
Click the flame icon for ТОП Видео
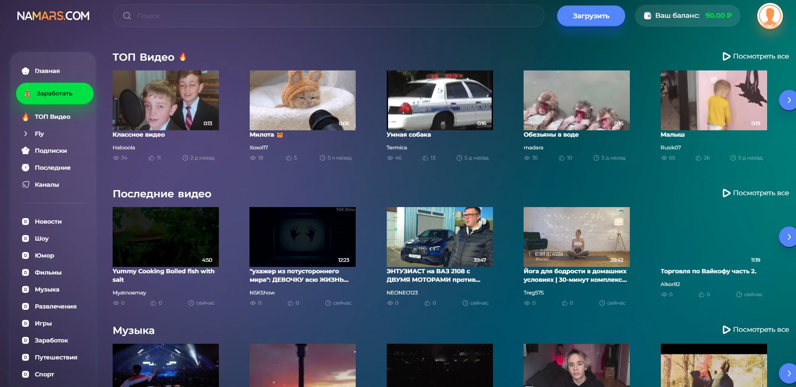coord(25,117)
